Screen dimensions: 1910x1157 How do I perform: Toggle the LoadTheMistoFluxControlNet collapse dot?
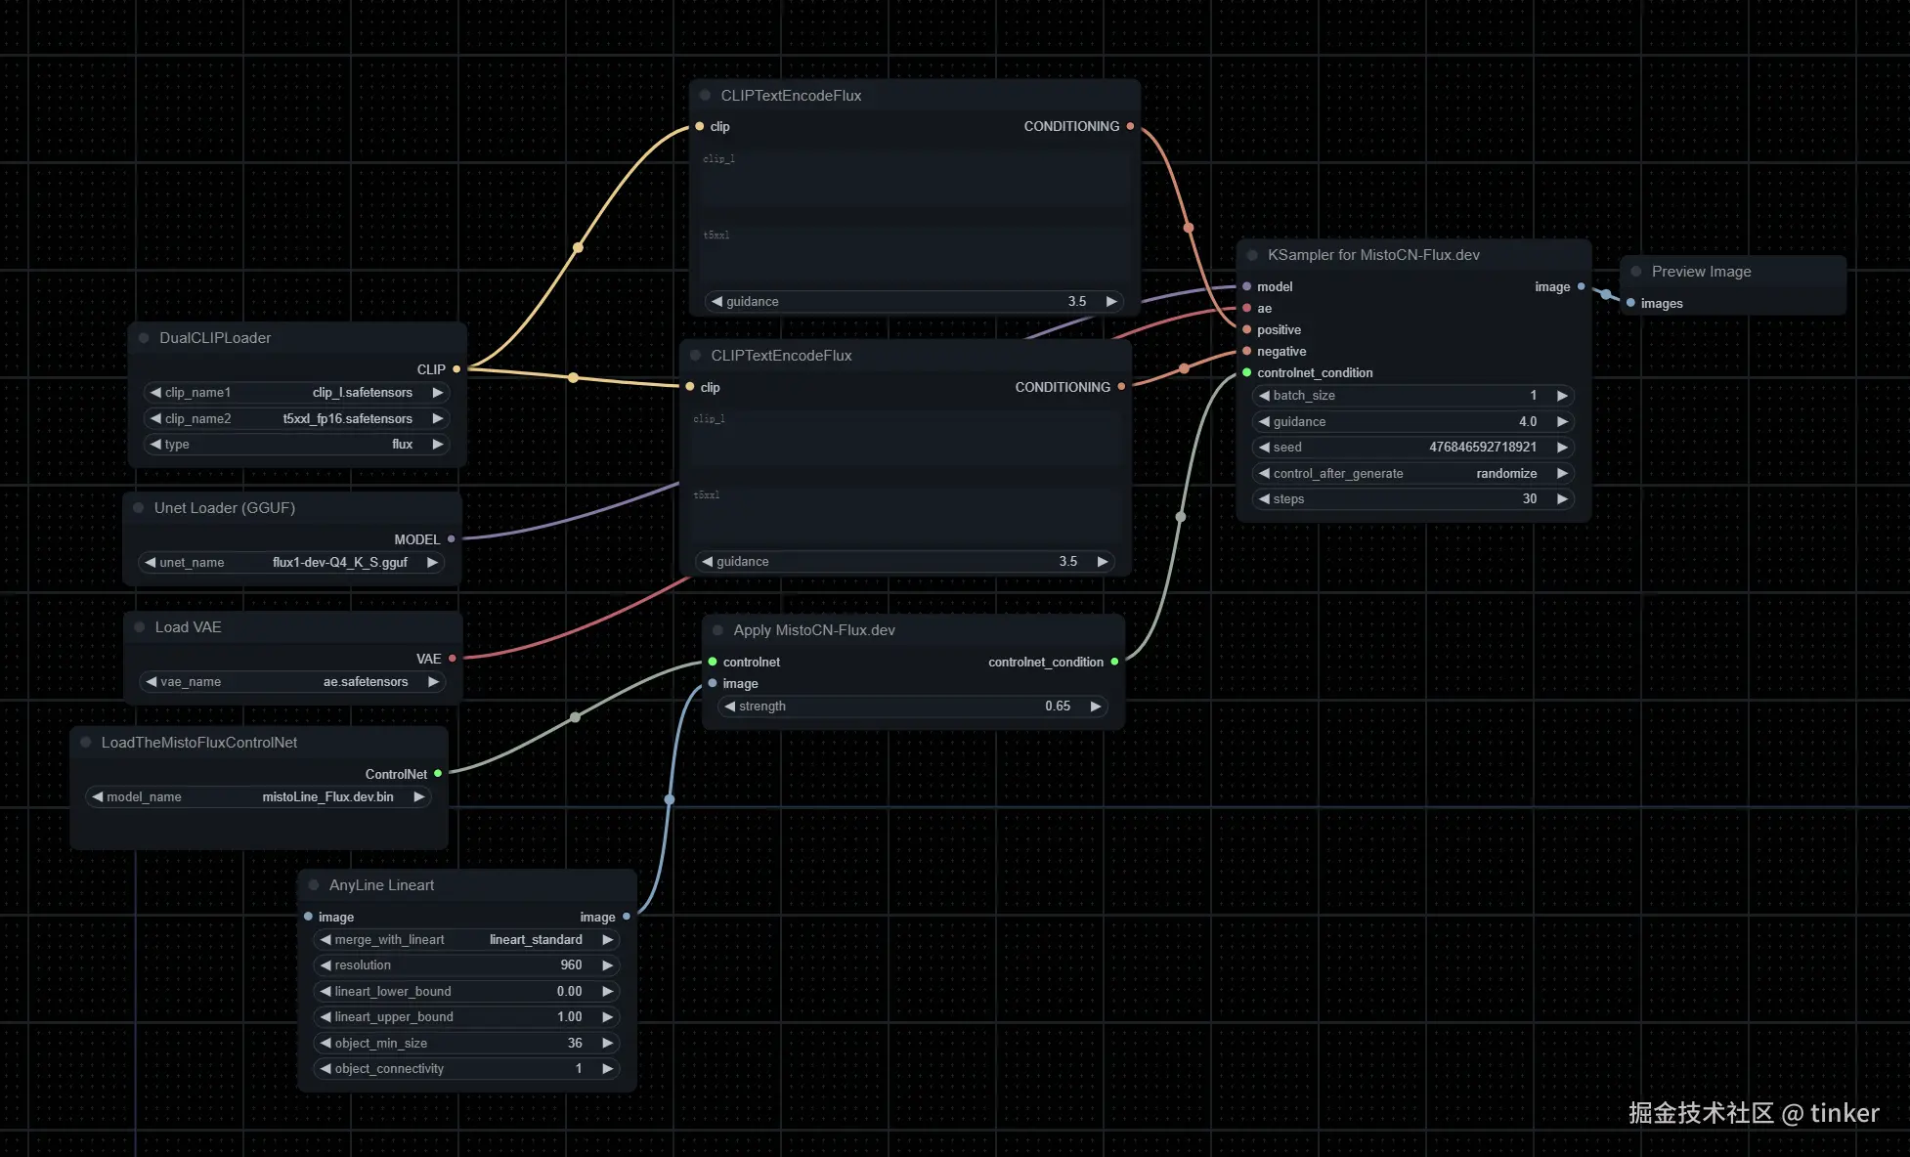tap(86, 743)
